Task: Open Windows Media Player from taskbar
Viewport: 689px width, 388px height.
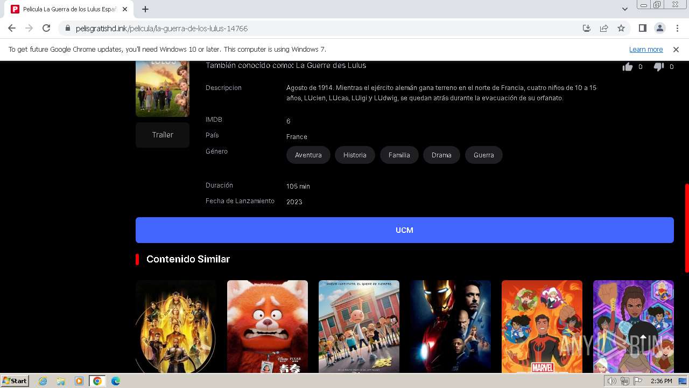Action: (x=79, y=381)
